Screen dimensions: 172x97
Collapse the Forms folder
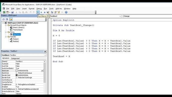(x=6, y=32)
